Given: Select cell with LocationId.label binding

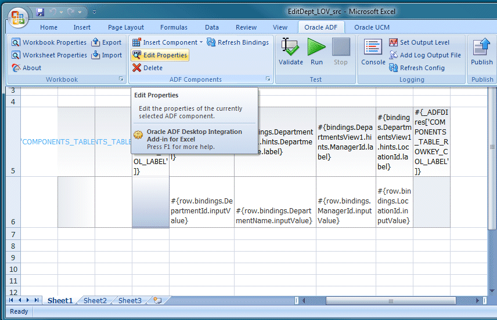Looking at the screenshot, I should pyautogui.click(x=394, y=142).
